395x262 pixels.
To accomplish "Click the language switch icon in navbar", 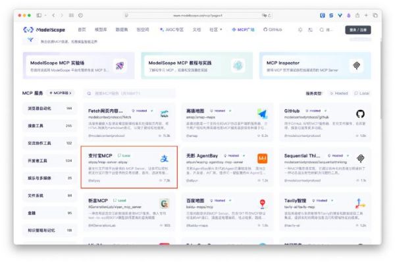I will [310, 30].
